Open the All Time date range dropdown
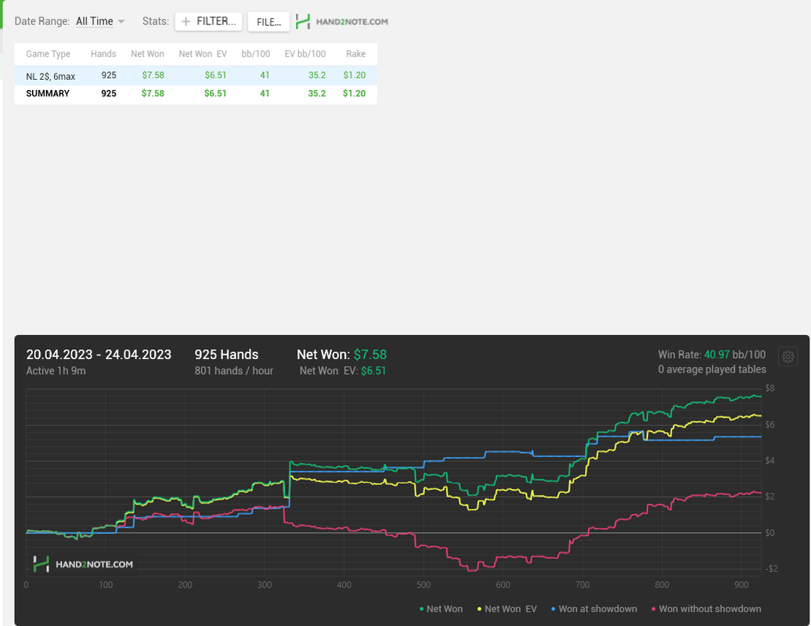811x626 pixels. click(100, 21)
